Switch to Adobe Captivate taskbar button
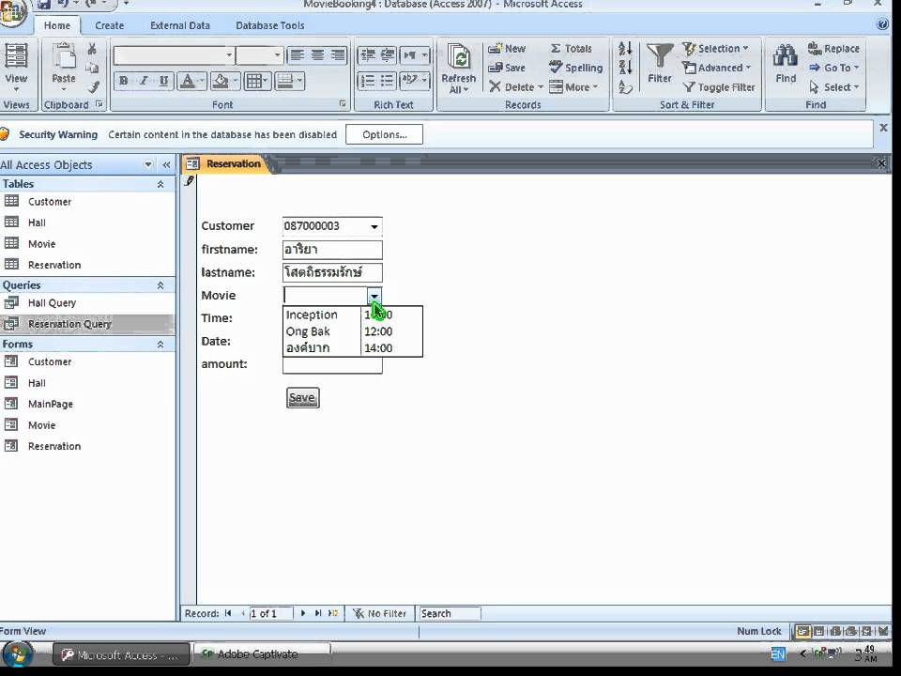 pyautogui.click(x=262, y=653)
